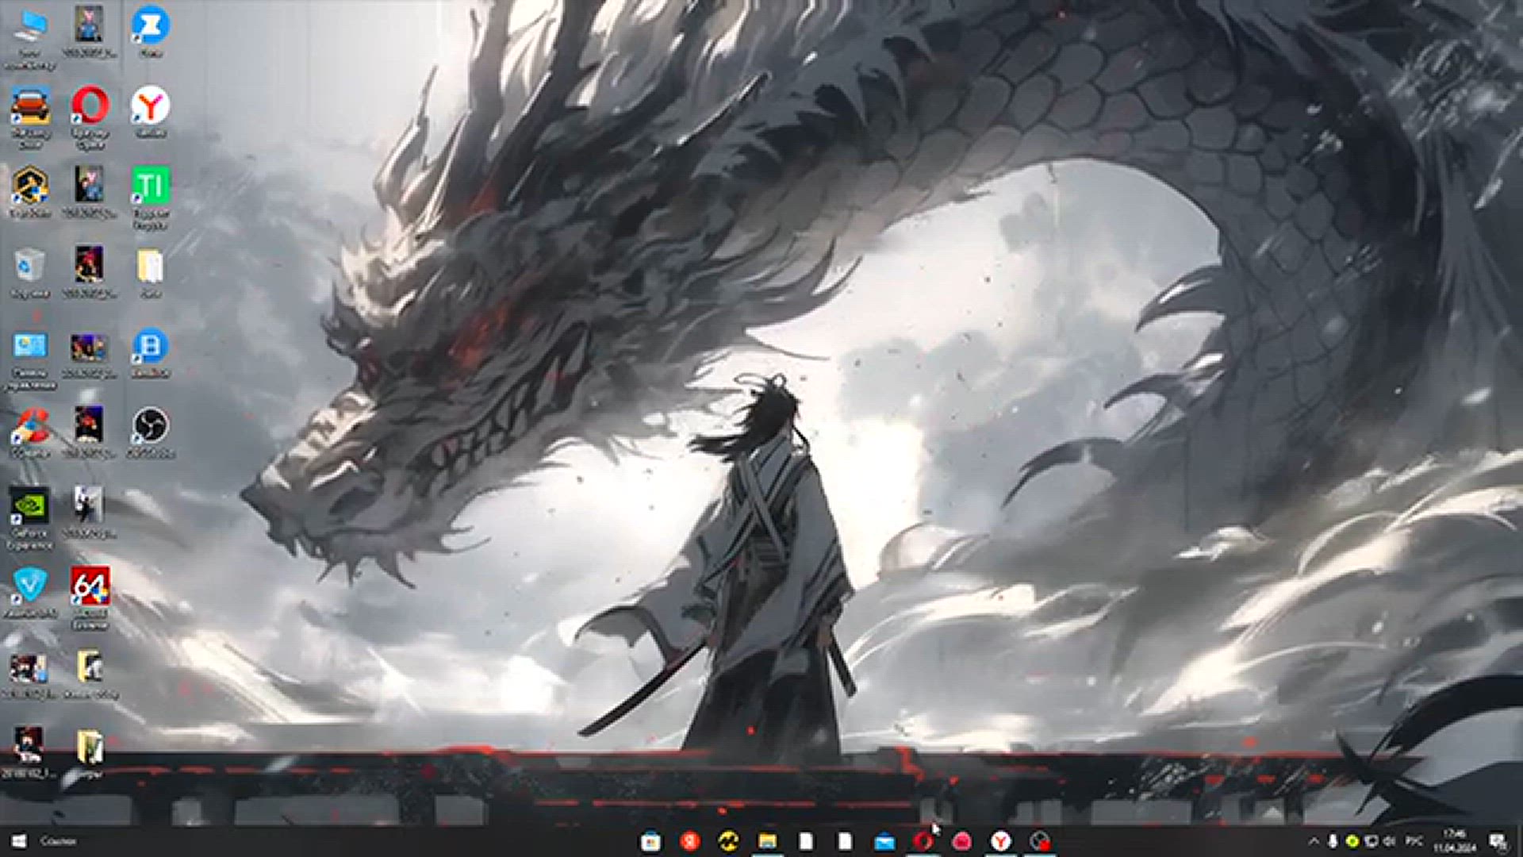
Task: Open the Windows Start menu
Action: (x=19, y=841)
